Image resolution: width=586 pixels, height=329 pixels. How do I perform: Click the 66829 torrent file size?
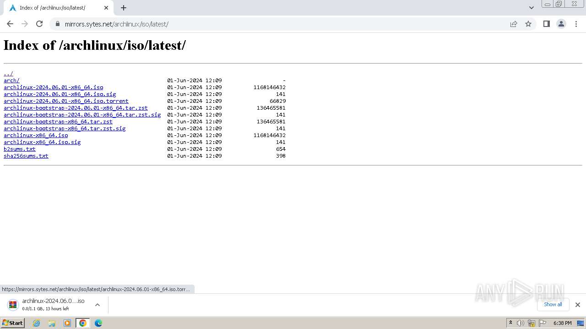pos(278,101)
